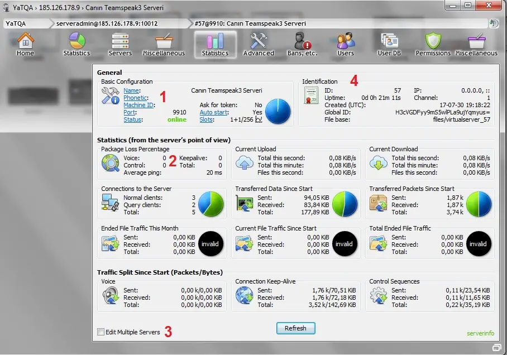
Task: Click Global ID value H3cVGDFyy9mS5wlPLa9ujYqmyus=
Action: pyautogui.click(x=443, y=112)
